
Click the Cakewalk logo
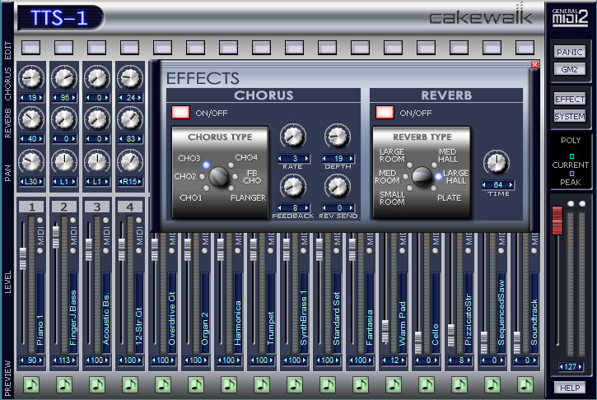(481, 16)
